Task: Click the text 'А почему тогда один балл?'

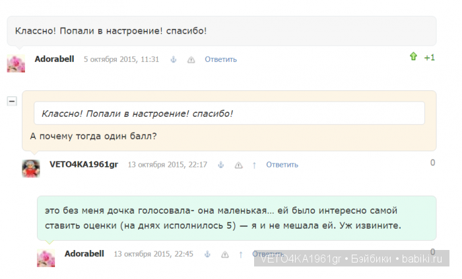Action: [x=94, y=137]
